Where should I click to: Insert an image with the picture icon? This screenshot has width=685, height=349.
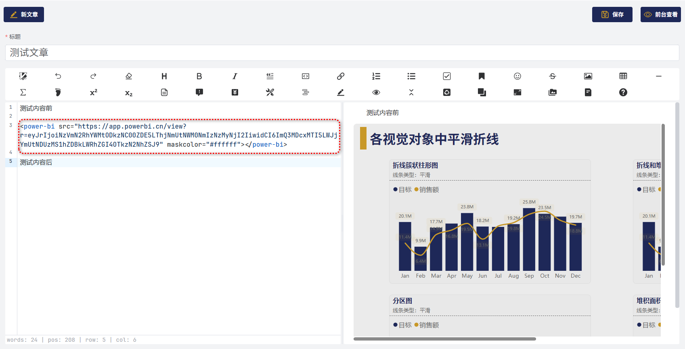588,76
